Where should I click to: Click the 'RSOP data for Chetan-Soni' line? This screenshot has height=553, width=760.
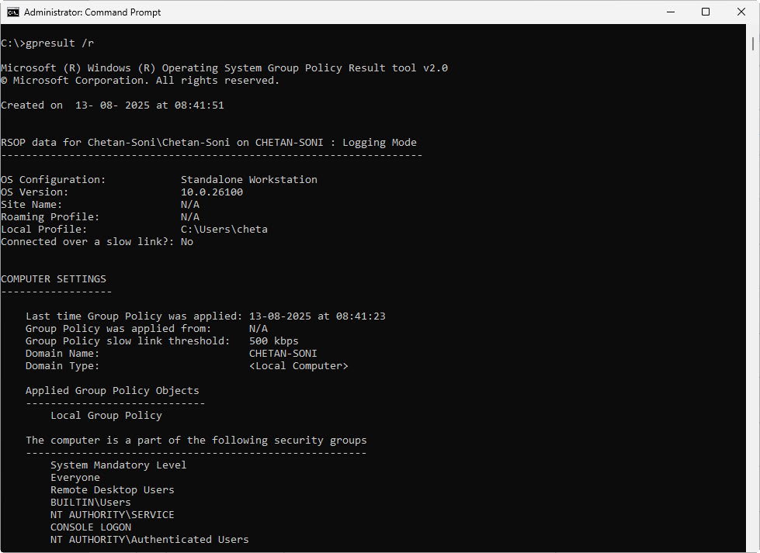(209, 143)
